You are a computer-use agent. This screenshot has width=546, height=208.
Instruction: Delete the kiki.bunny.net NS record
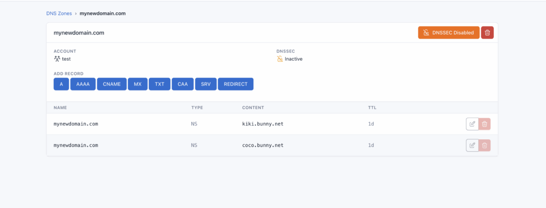coord(484,124)
